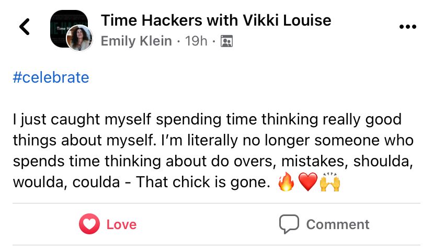Click the group members privacy icon
The image size is (433, 250).
[x=227, y=41]
